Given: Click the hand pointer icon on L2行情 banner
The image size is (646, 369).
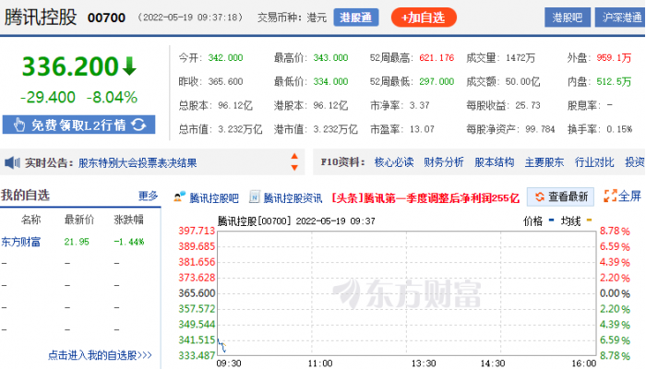Looking at the screenshot, I should tap(17, 125).
